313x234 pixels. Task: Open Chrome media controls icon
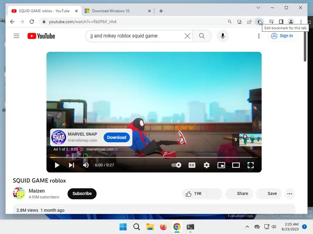coord(271,22)
